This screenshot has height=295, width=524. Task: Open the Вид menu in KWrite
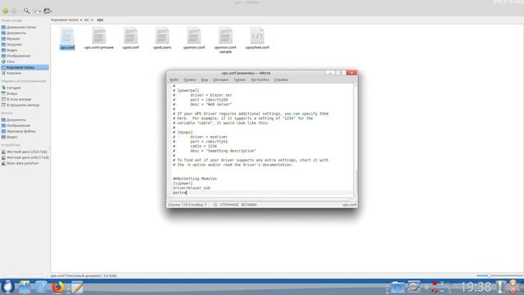205,79
